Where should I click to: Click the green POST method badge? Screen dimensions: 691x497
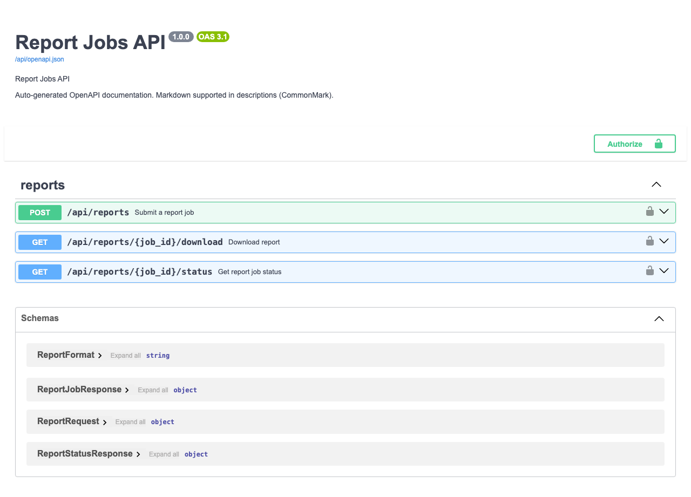pos(40,213)
